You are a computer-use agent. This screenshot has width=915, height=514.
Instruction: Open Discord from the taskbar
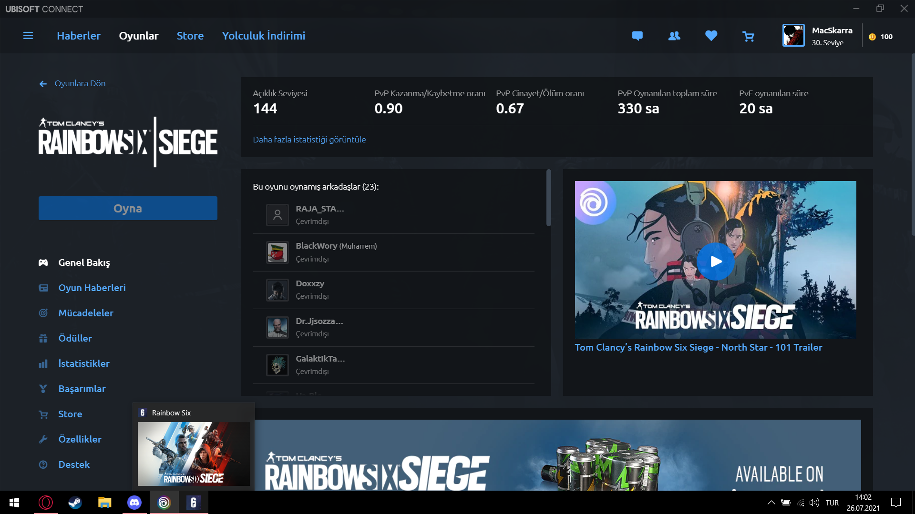(134, 503)
